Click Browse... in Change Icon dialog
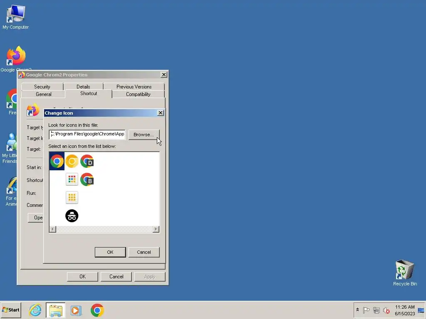The image size is (426, 319). (144, 135)
